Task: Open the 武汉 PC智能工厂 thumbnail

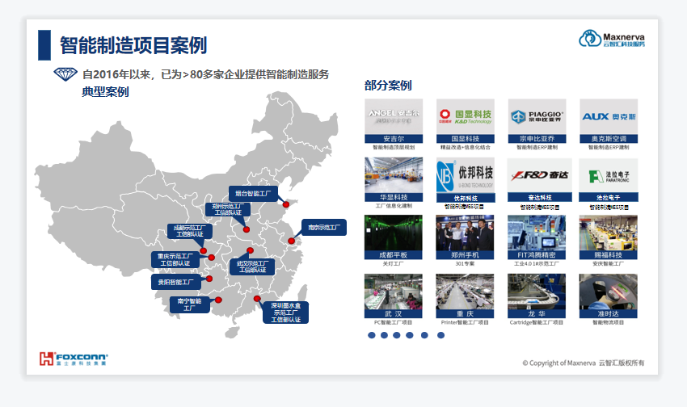Action: tap(394, 296)
